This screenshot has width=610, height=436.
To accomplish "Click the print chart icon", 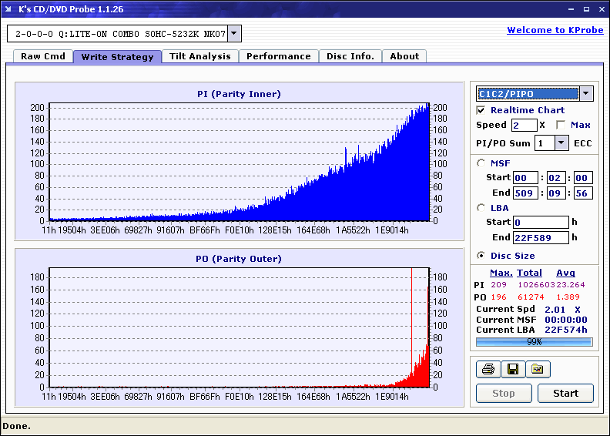I will (x=488, y=369).
